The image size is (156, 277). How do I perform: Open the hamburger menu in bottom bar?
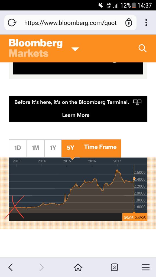pos(145,267)
